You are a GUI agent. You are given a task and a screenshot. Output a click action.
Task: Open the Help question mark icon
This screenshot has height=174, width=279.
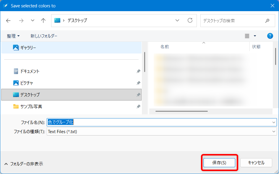point(270,36)
